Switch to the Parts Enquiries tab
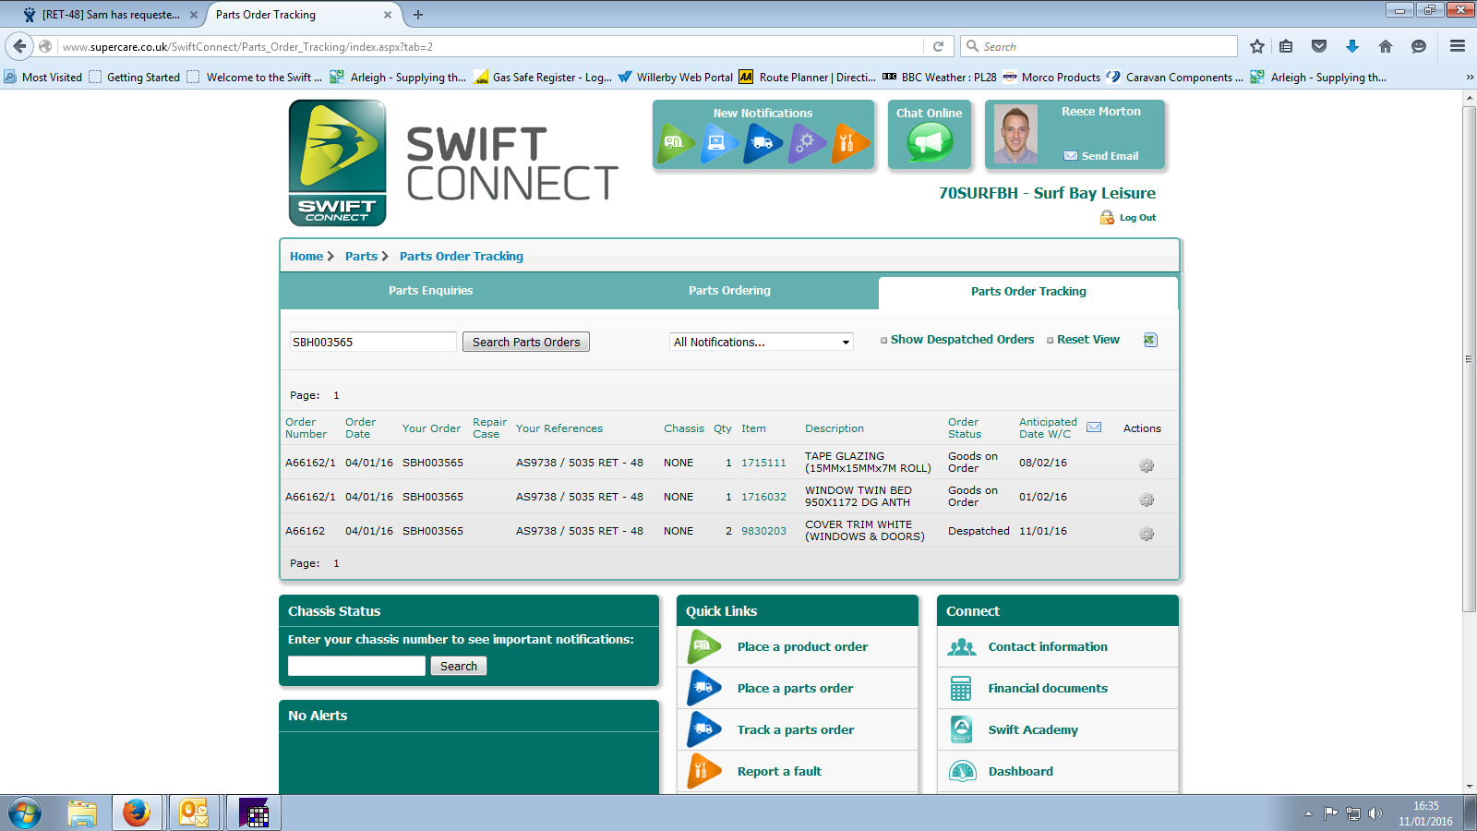1477x831 pixels. pyautogui.click(x=430, y=291)
